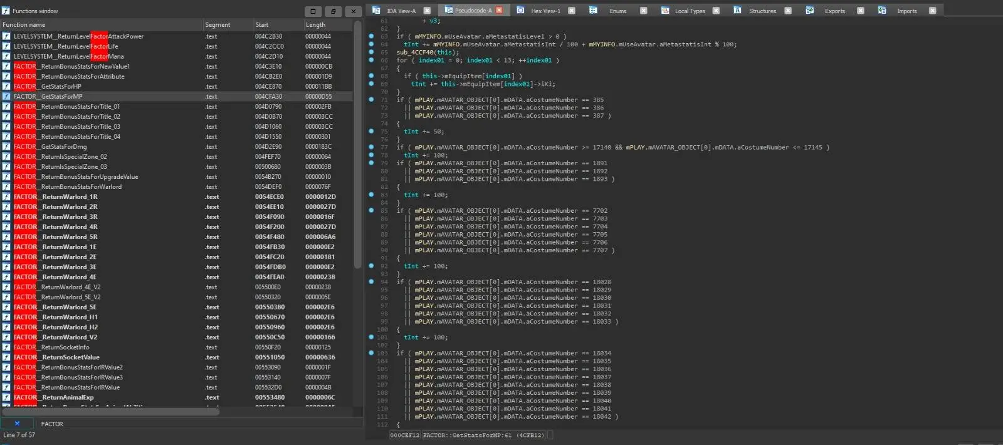Image resolution: width=1003 pixels, height=445 pixels.
Task: Toggle breakpoint dot on line 63
Action: click(371, 36)
